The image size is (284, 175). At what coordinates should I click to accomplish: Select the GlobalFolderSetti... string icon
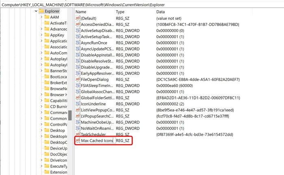[78, 98]
